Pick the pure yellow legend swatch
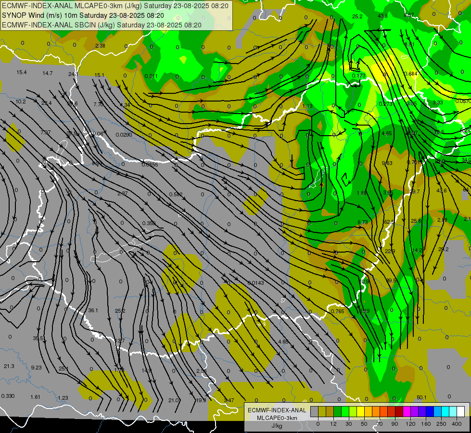Screen dimensions: 471x433 click(360, 411)
